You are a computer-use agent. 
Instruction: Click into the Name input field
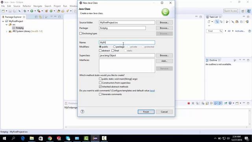coord(127,43)
